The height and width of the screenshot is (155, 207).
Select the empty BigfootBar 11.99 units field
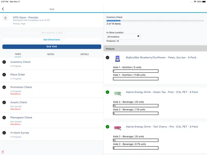coord(136,79)
